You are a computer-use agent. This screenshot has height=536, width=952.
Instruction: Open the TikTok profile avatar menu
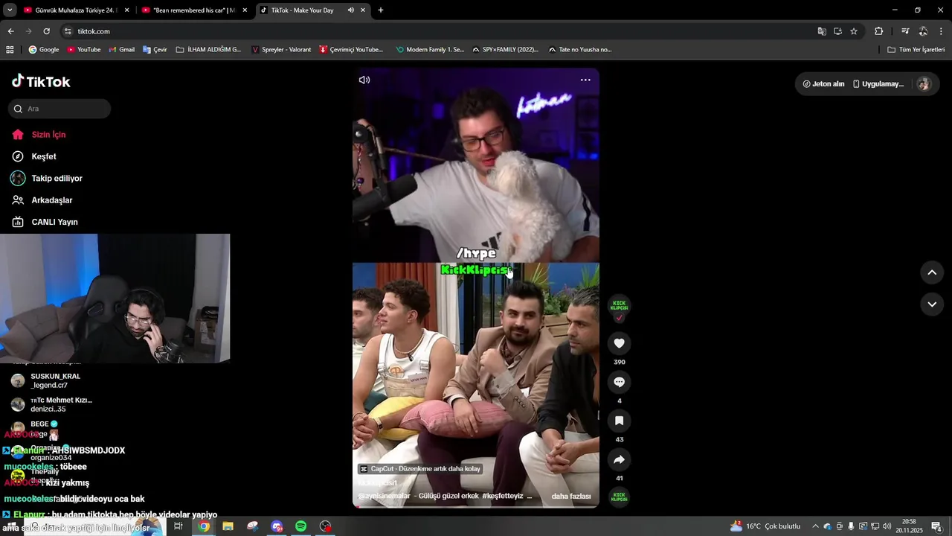point(924,84)
